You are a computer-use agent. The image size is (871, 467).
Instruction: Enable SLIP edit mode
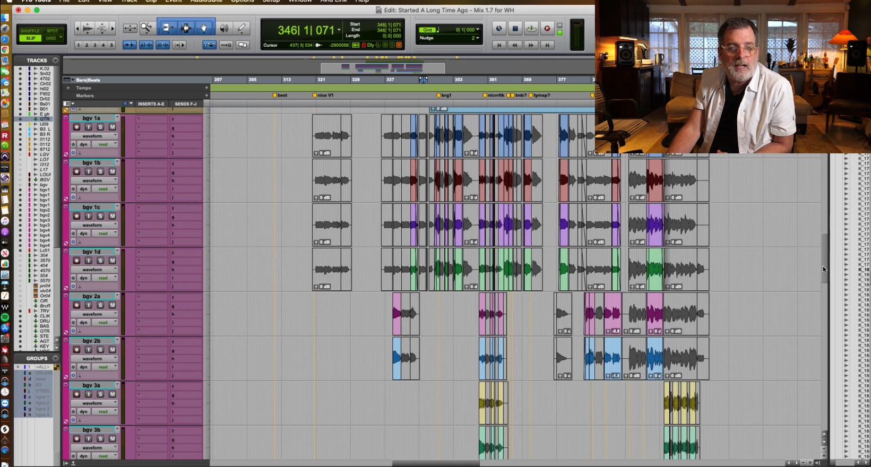pyautogui.click(x=30, y=38)
